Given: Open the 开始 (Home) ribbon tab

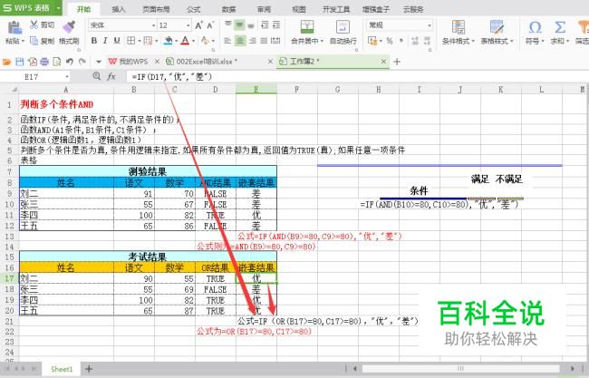Looking at the screenshot, I should (83, 9).
